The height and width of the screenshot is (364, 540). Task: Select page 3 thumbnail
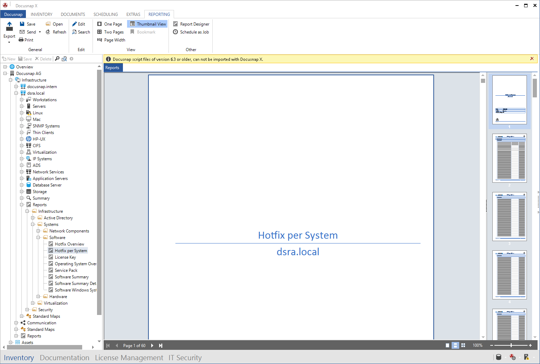[x=510, y=217]
